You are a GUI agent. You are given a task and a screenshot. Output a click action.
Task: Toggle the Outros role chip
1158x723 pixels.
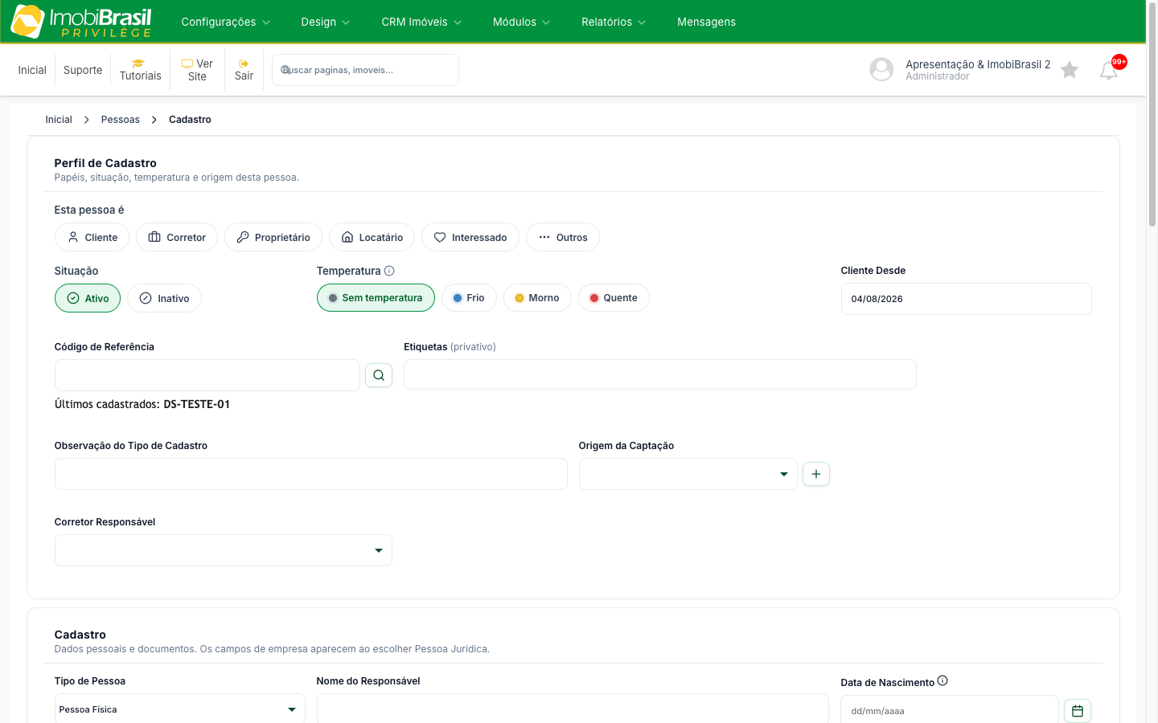point(563,237)
